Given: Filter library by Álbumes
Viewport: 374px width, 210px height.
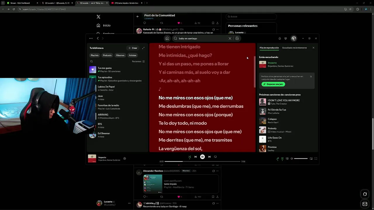Looking at the screenshot, I should click(120, 55).
